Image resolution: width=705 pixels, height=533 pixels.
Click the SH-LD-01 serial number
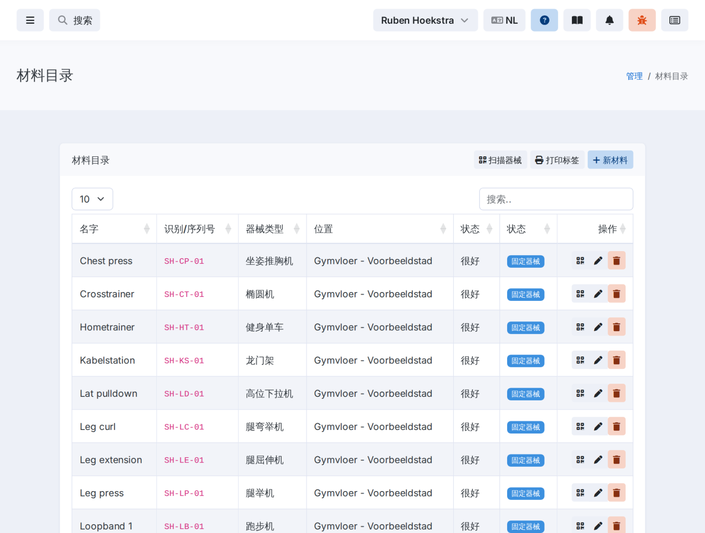click(184, 394)
